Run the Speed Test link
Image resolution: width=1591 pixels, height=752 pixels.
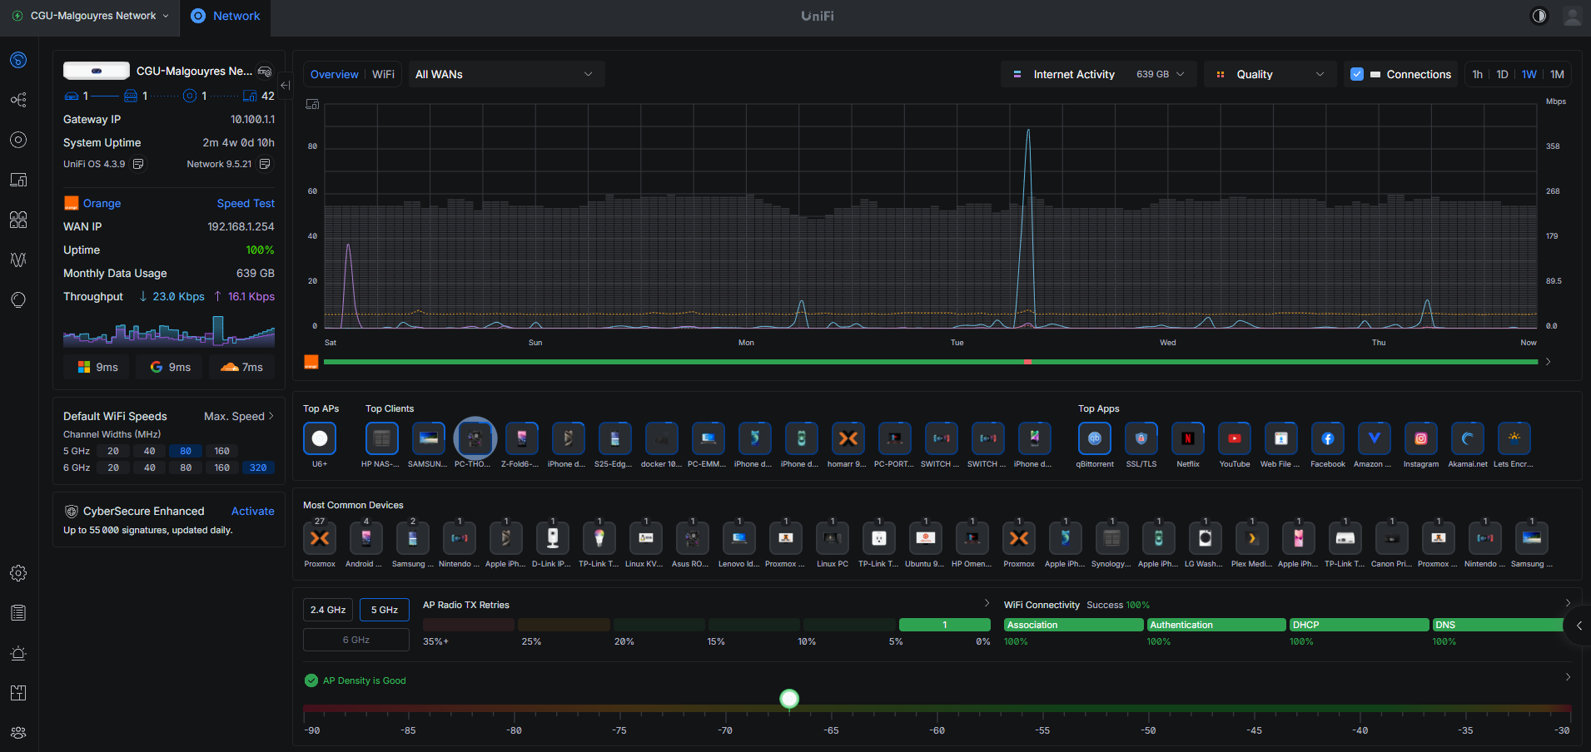click(x=246, y=203)
